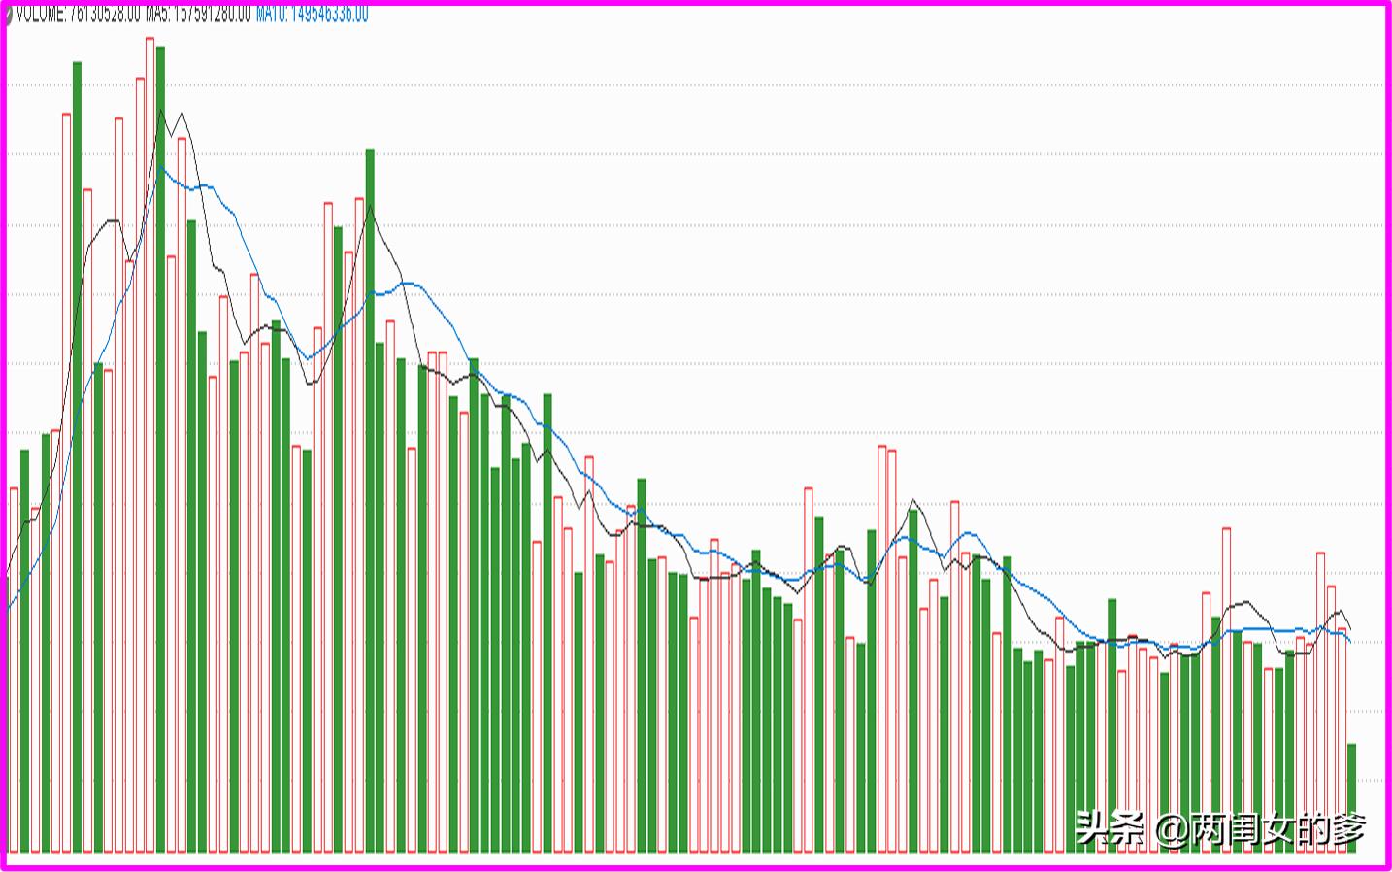Click the black MA5 line at its highest peak

pos(162,113)
